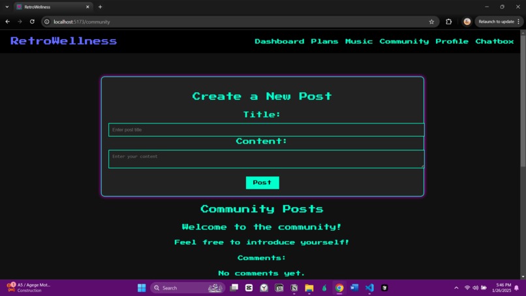Click Relaunch to update button

click(496, 22)
